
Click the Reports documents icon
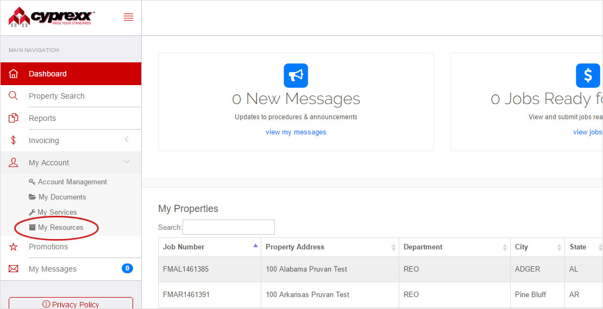[x=14, y=118]
